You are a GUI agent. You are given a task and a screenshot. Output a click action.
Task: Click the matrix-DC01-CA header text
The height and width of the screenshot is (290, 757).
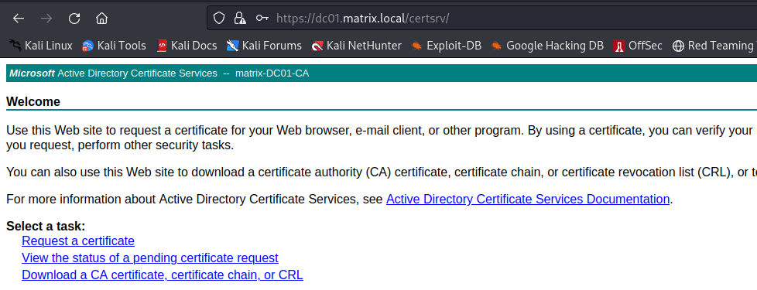point(272,73)
